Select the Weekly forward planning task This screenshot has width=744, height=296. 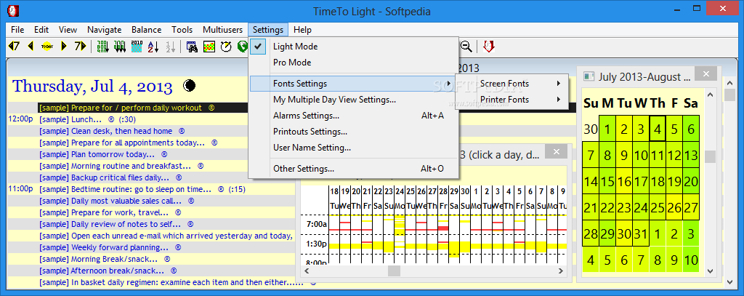point(103,247)
